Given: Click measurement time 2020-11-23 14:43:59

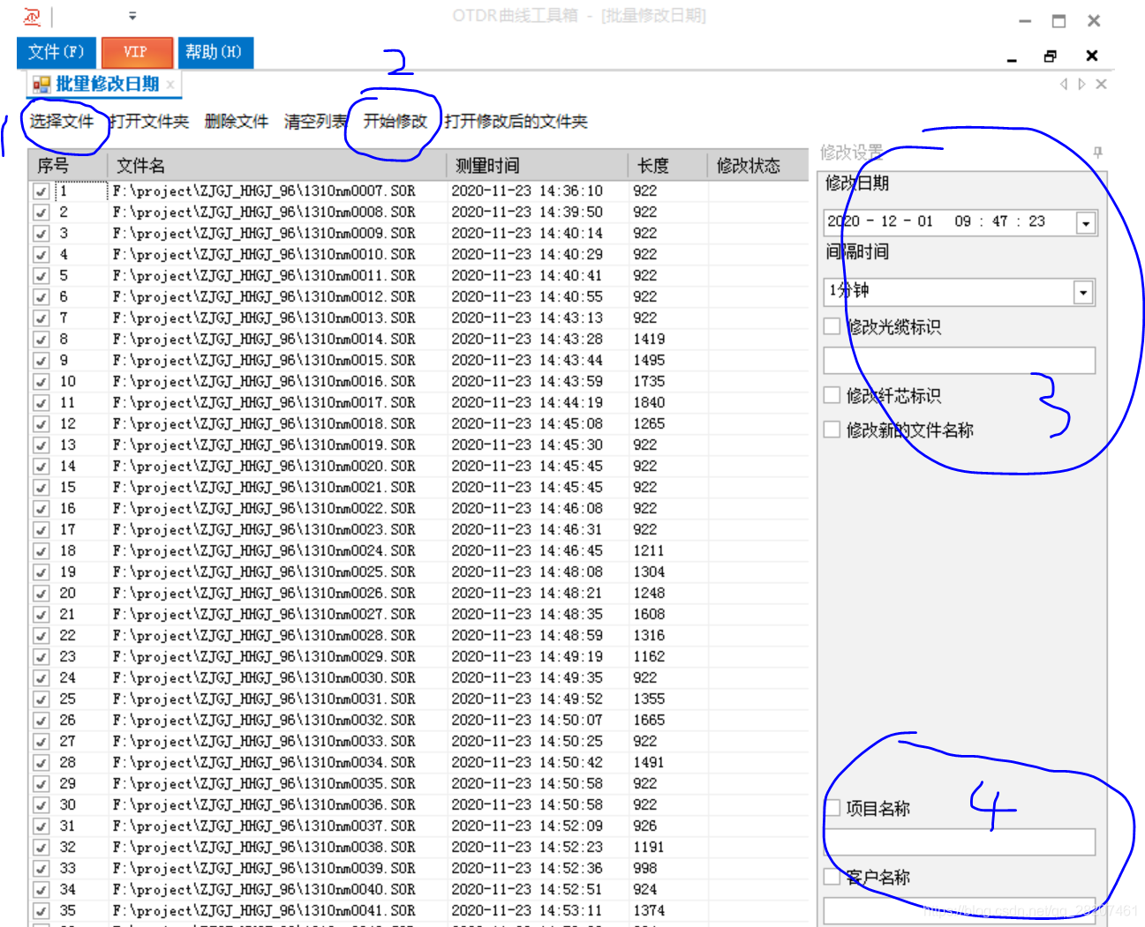Looking at the screenshot, I should [x=527, y=381].
